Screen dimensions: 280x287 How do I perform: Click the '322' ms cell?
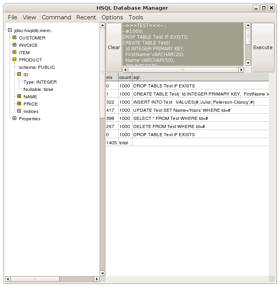click(x=112, y=102)
